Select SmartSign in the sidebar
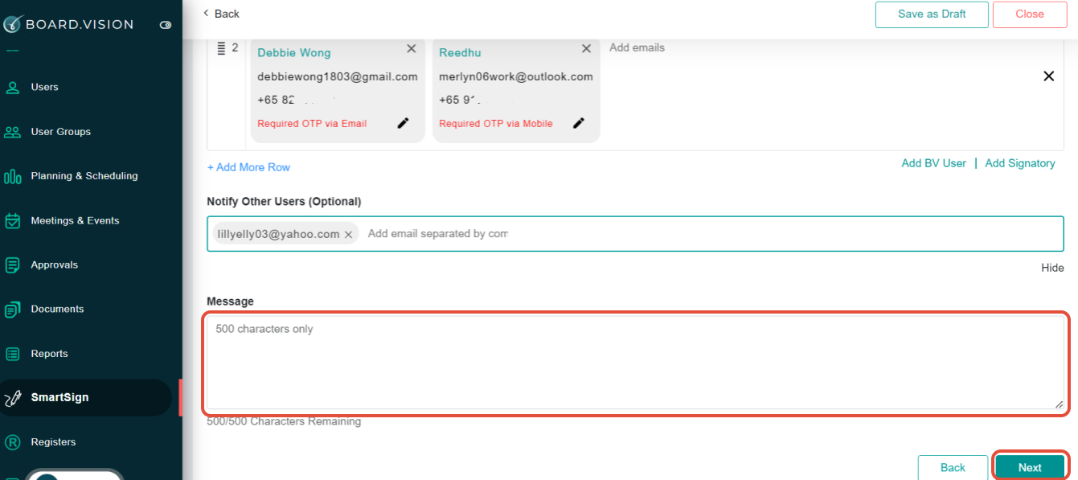Viewport: 1078px width, 480px height. click(x=59, y=397)
